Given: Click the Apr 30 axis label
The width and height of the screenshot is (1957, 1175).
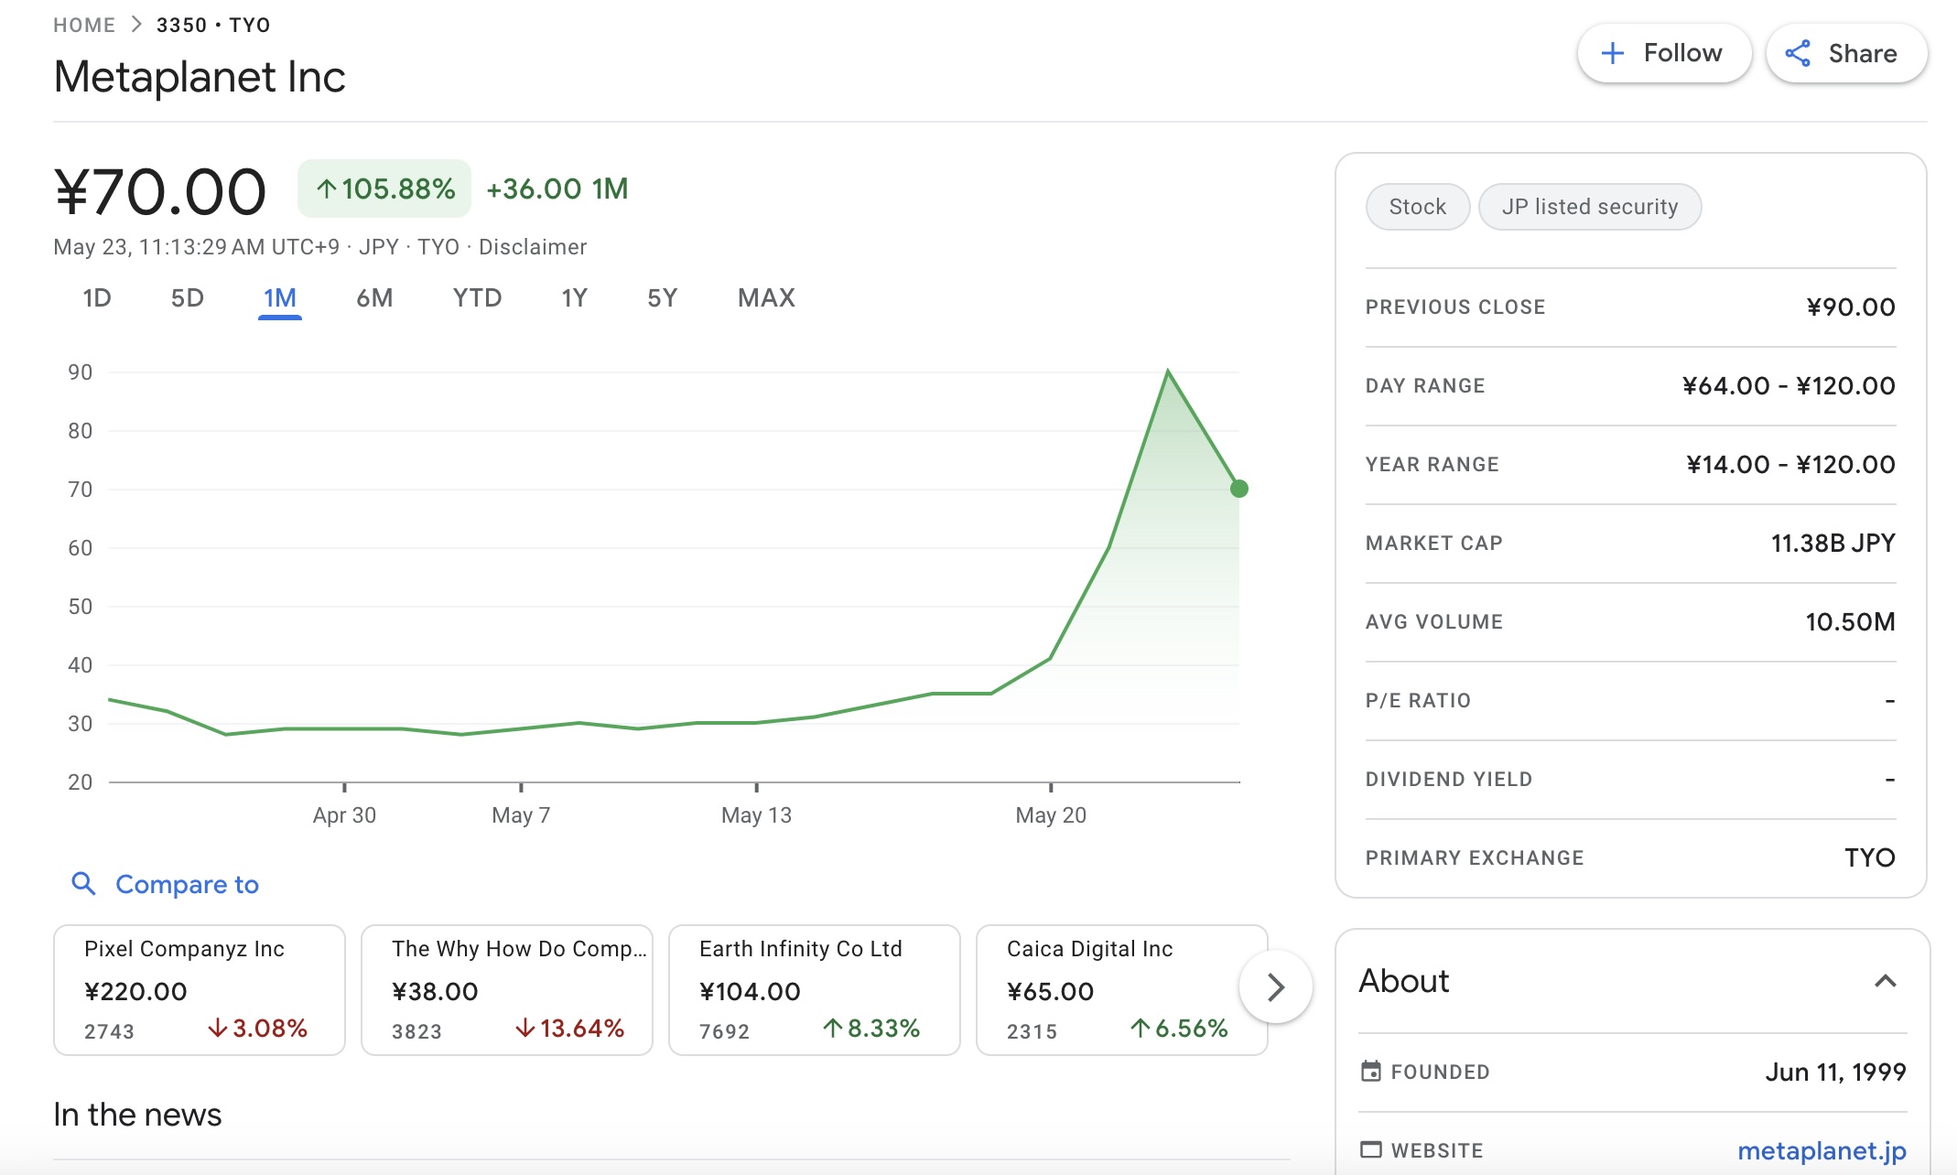Looking at the screenshot, I should click(x=344, y=815).
